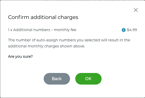This screenshot has width=145, height=98.
Task: Select the "Confirm additional charges" heading
Action: point(43,17)
